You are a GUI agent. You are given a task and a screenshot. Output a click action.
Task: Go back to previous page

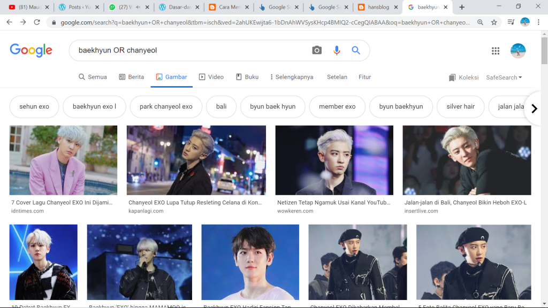coord(9,22)
